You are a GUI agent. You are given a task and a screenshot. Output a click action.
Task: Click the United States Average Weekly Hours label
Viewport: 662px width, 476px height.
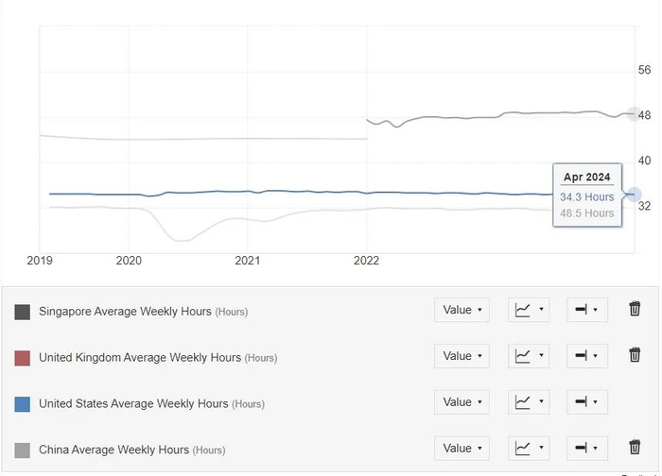click(133, 403)
